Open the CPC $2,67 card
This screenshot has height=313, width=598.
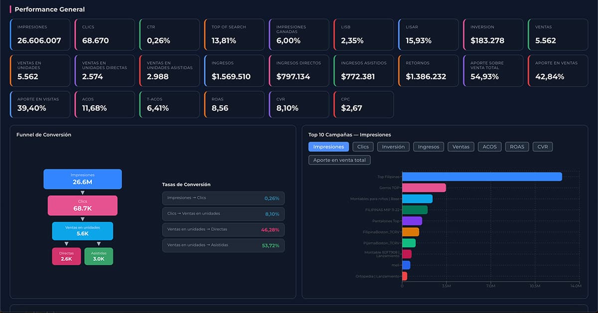coord(364,105)
